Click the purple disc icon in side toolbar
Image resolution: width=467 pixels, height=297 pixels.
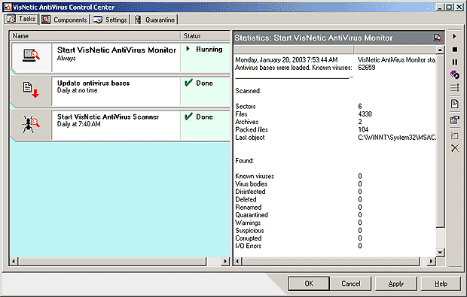click(454, 74)
